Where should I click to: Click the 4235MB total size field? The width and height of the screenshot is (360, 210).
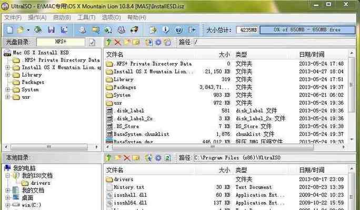click(247, 30)
